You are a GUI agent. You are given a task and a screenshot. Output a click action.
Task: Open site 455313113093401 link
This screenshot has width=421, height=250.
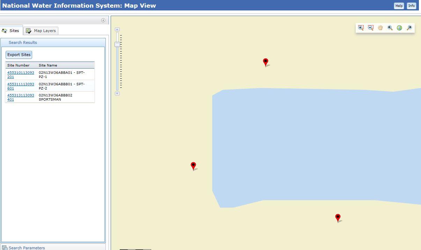[21, 97]
